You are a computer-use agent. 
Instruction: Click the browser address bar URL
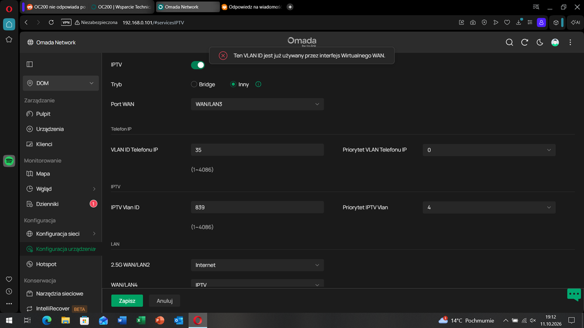click(153, 23)
